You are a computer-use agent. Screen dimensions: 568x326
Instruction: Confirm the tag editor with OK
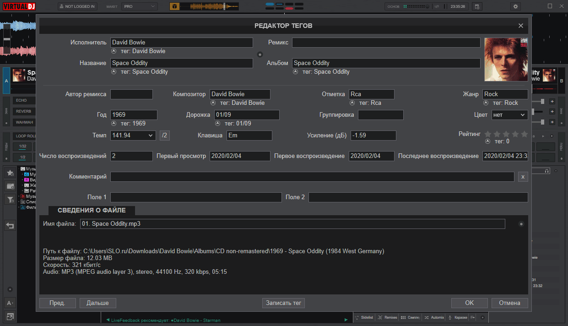470,303
